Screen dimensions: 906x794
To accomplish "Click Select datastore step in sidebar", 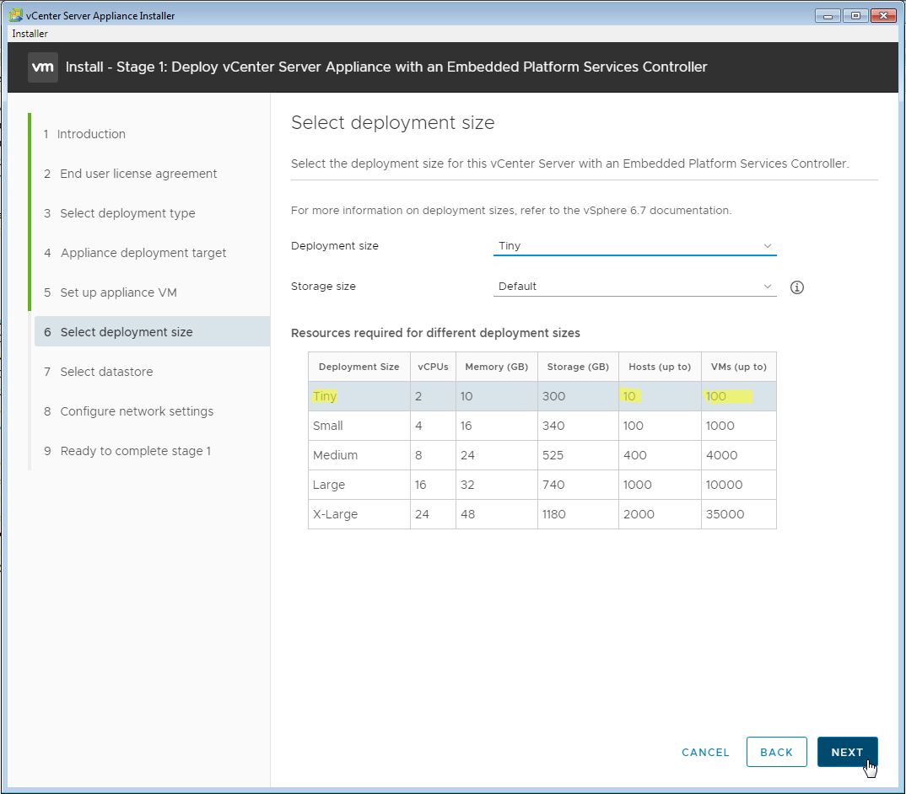I will [106, 372].
